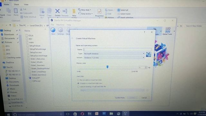Click the dialog help question mark

click(145, 32)
